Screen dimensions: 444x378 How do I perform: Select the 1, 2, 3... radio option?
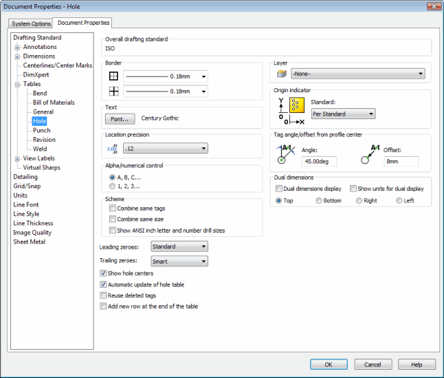pyautogui.click(x=112, y=186)
